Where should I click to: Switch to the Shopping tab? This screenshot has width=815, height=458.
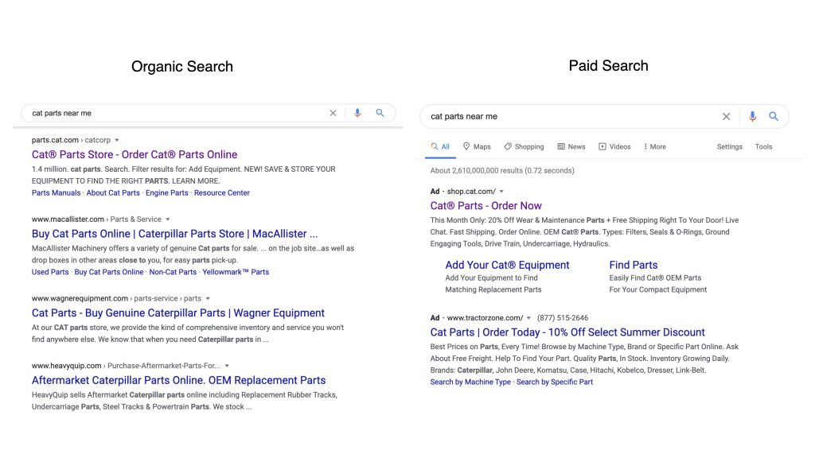[x=524, y=147]
